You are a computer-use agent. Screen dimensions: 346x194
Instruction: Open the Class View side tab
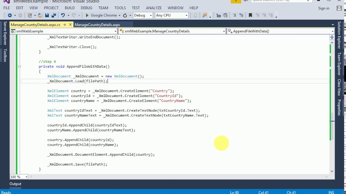pos(339,87)
